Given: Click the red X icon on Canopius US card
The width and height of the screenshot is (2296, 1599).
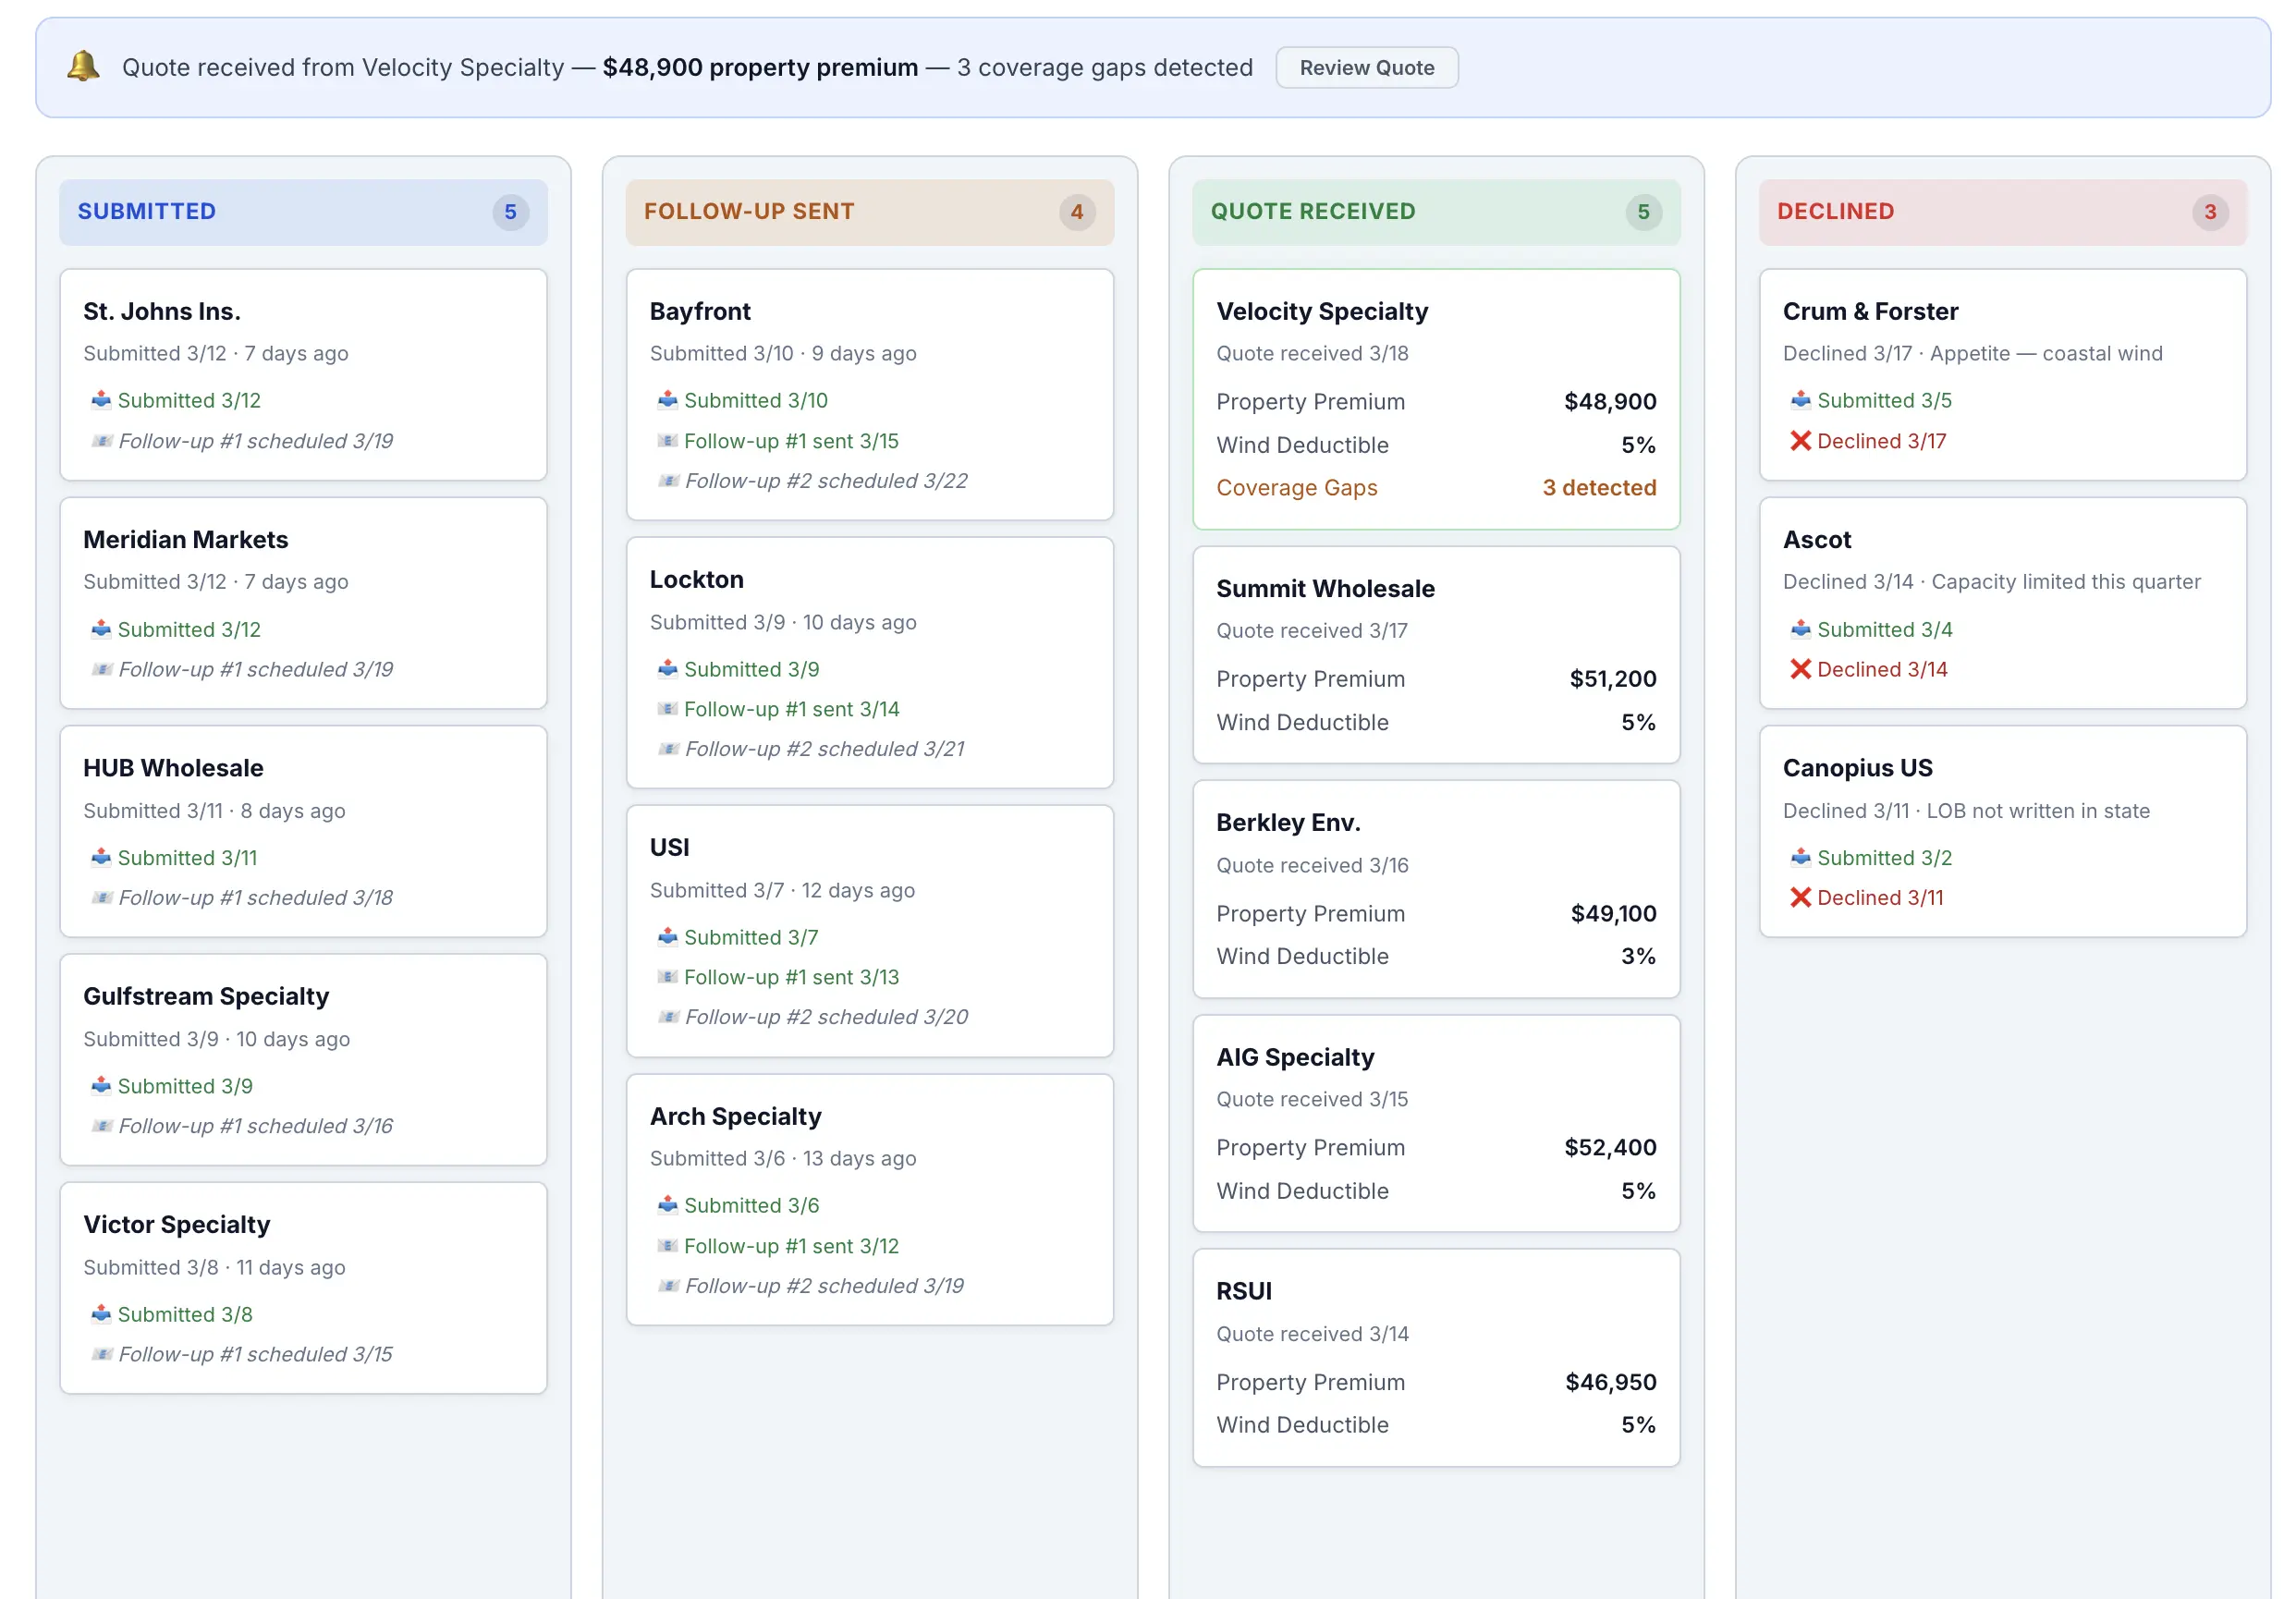Looking at the screenshot, I should click(x=1800, y=897).
